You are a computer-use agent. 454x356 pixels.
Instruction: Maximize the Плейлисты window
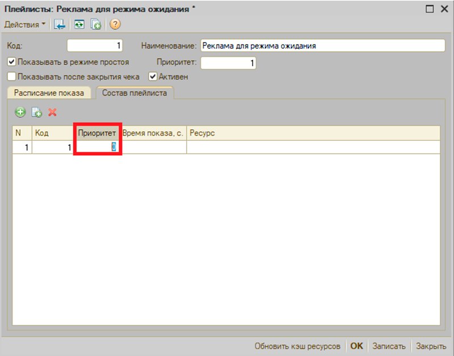430,9
